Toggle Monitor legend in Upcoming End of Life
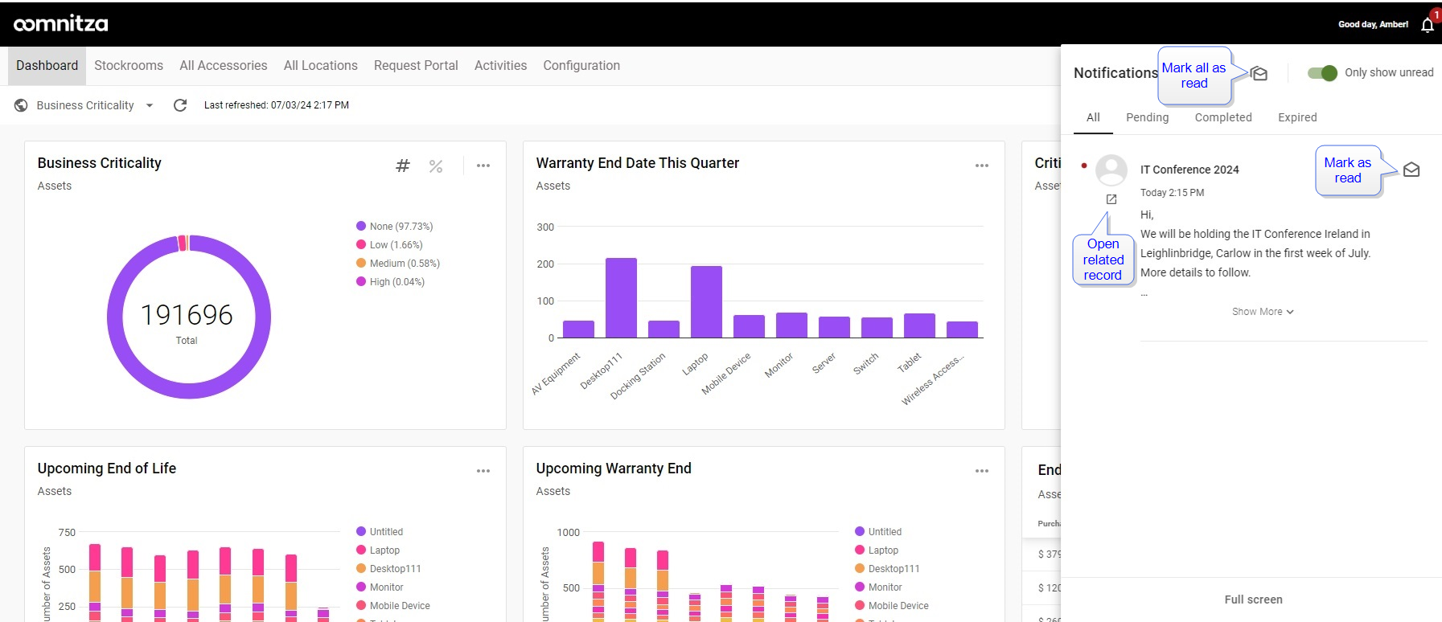 click(380, 587)
